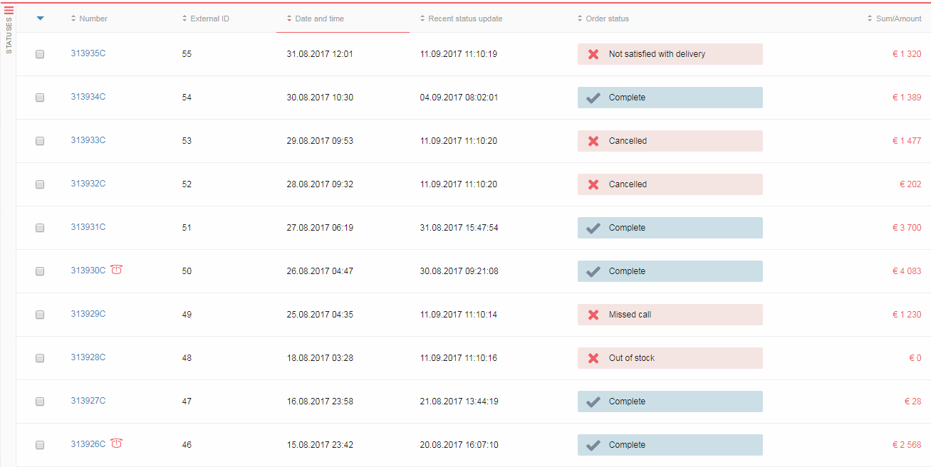Image resolution: width=931 pixels, height=467 pixels.
Task: Tick the checkbox for order 313935C
Action: click(40, 54)
